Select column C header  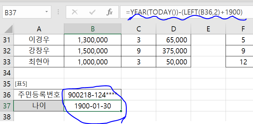point(139,29)
